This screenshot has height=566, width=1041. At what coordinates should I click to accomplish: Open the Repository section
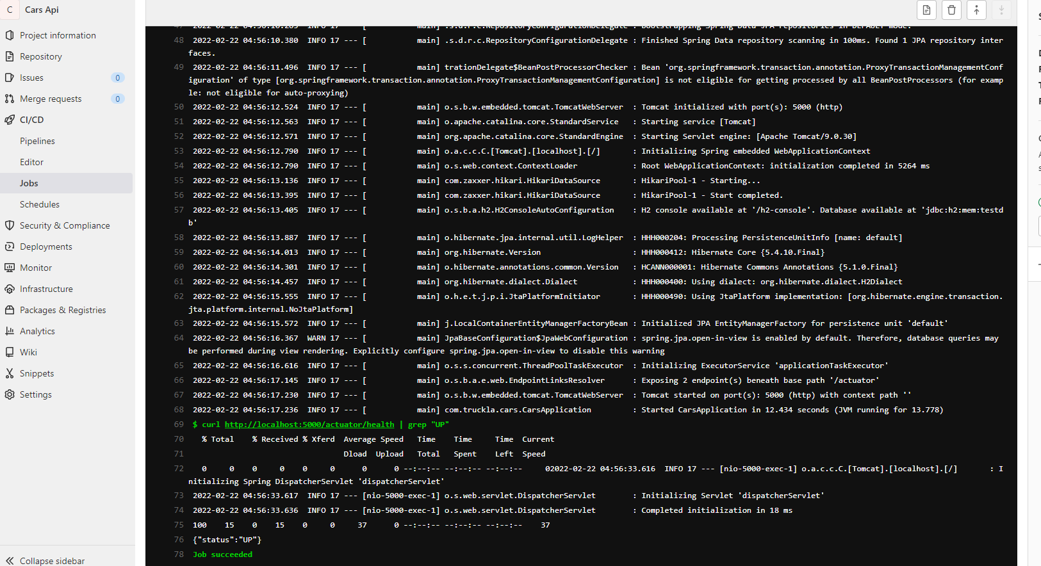(41, 56)
